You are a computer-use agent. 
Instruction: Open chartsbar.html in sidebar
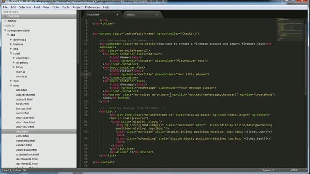25,117
